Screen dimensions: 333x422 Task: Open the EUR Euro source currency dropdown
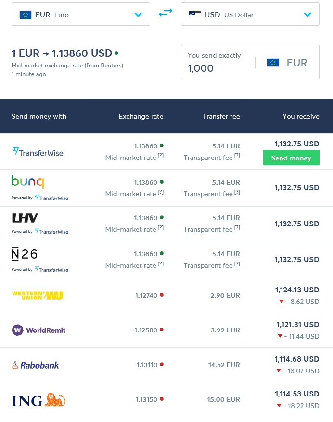click(x=80, y=14)
